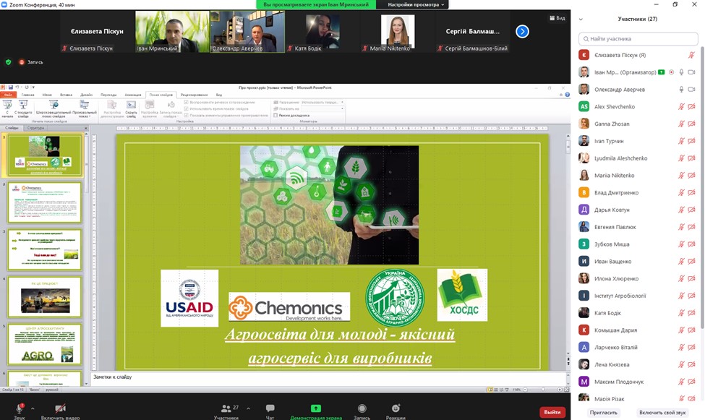The width and height of the screenshot is (705, 420).
Task: Click the red Выйти leave button
Action: tap(552, 412)
